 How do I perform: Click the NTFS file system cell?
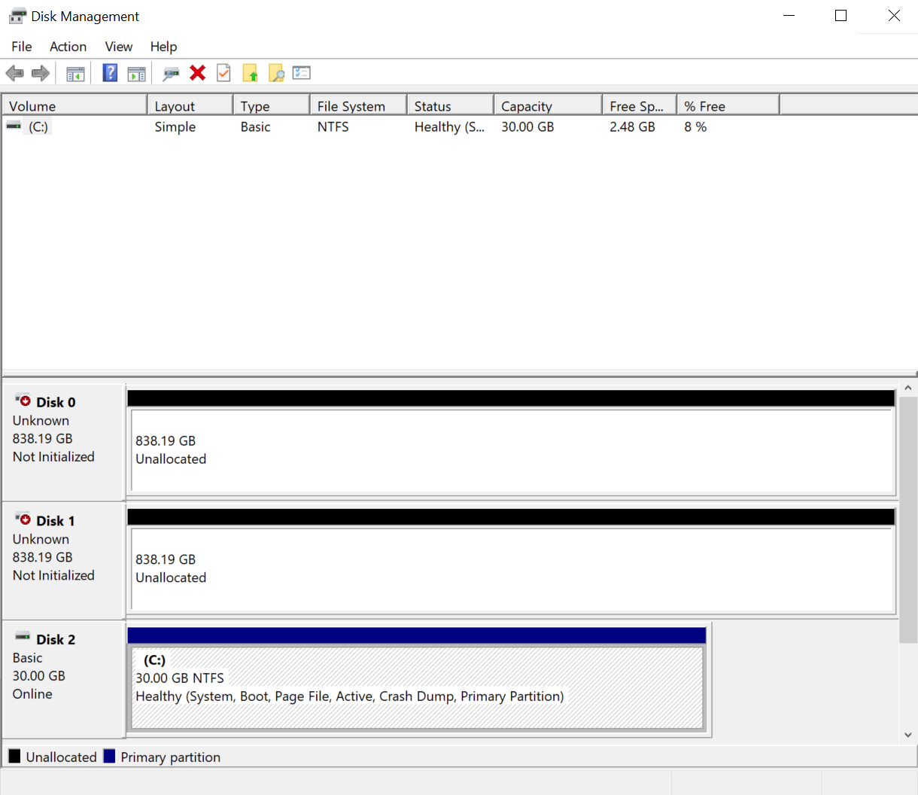(333, 126)
